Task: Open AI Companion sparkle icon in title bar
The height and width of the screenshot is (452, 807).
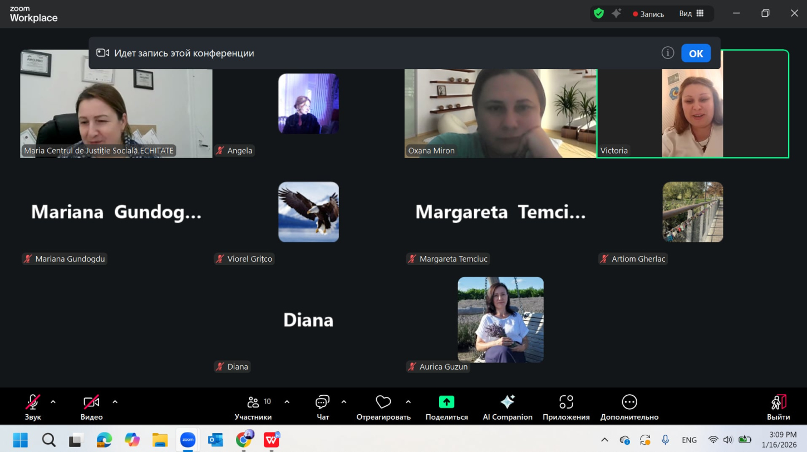Action: pos(616,13)
